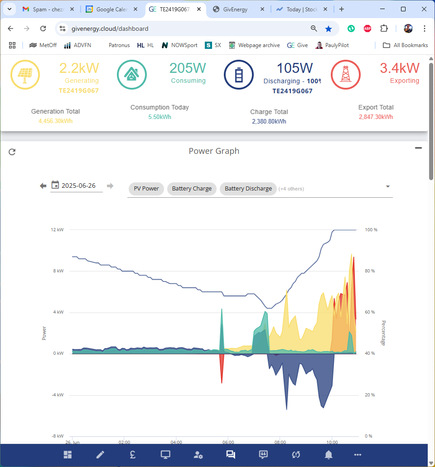Open the pound sign tariff icon
This screenshot has height=467, width=435.
[133, 454]
